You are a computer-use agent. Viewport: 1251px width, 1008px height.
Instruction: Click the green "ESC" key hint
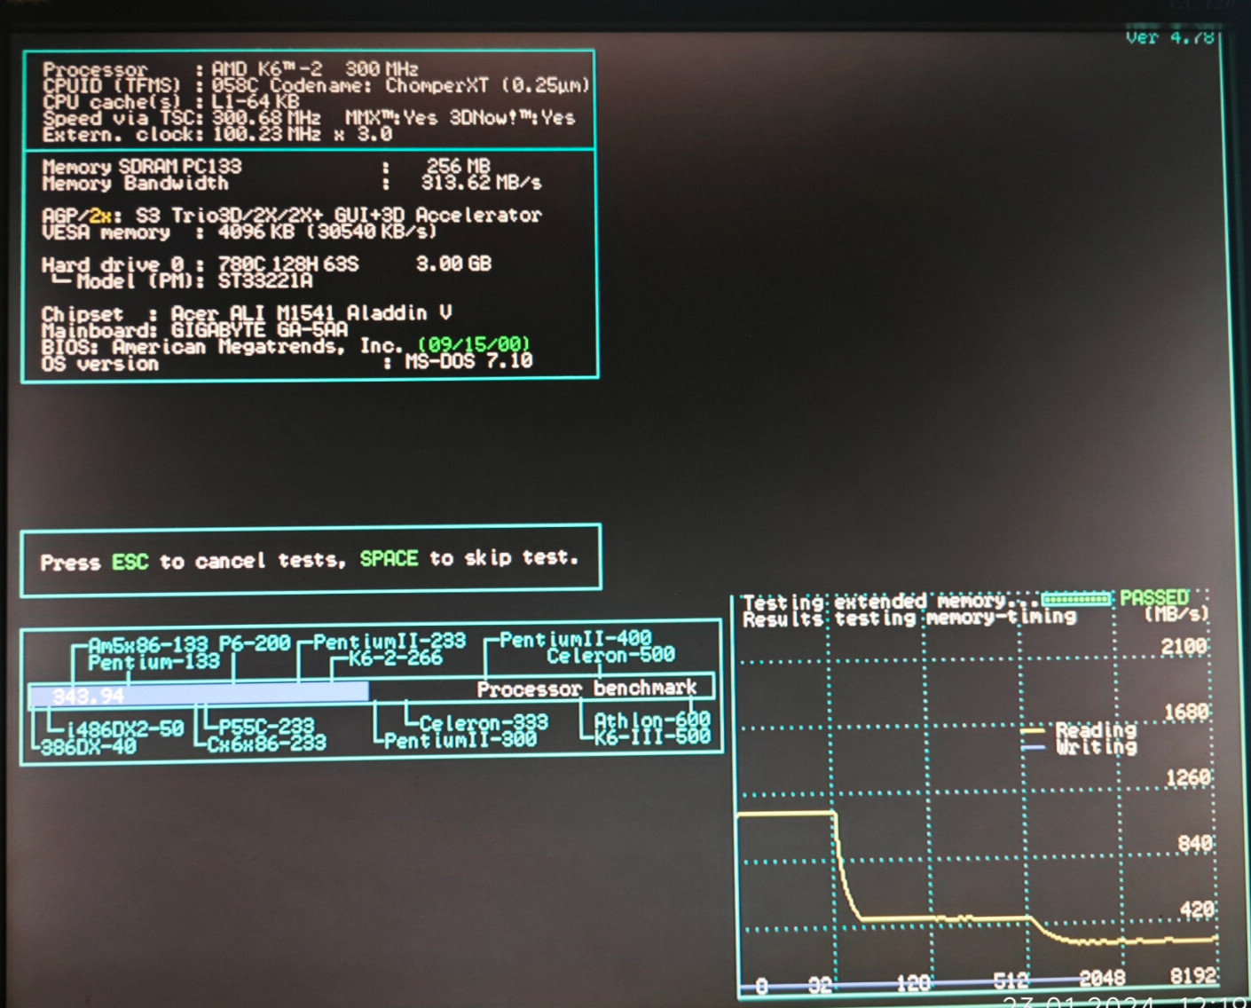point(130,563)
